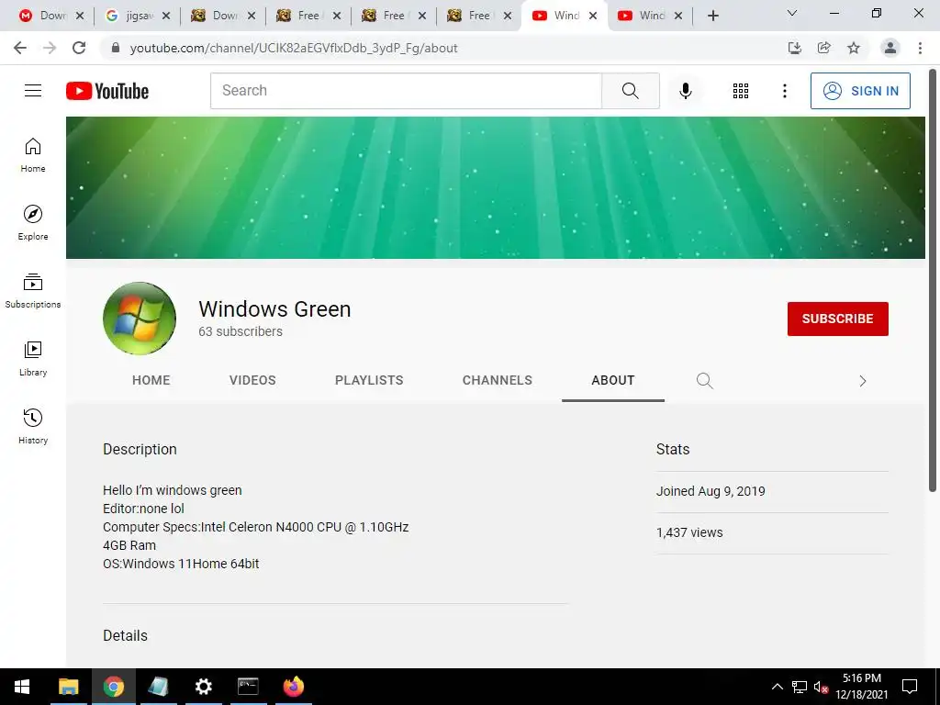Open File Explorer from the taskbar
This screenshot has height=705, width=940.
click(68, 687)
